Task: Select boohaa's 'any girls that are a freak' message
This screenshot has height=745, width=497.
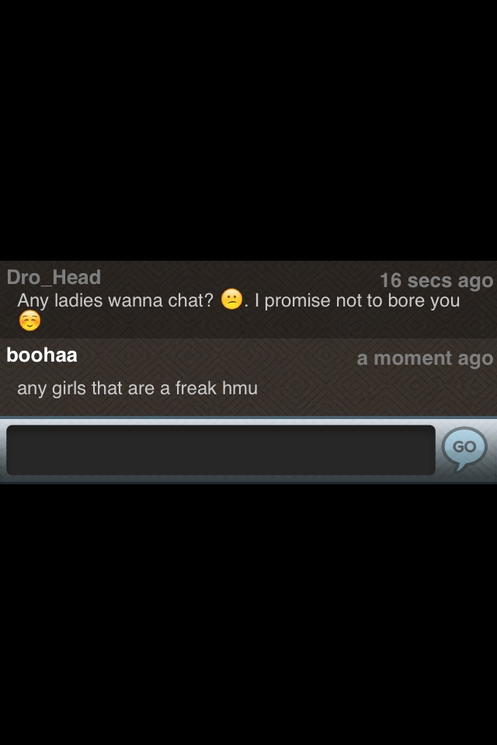Action: (x=117, y=388)
